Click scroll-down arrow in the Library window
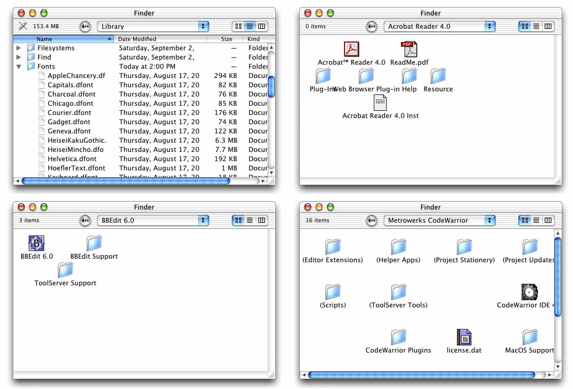 click(271, 173)
